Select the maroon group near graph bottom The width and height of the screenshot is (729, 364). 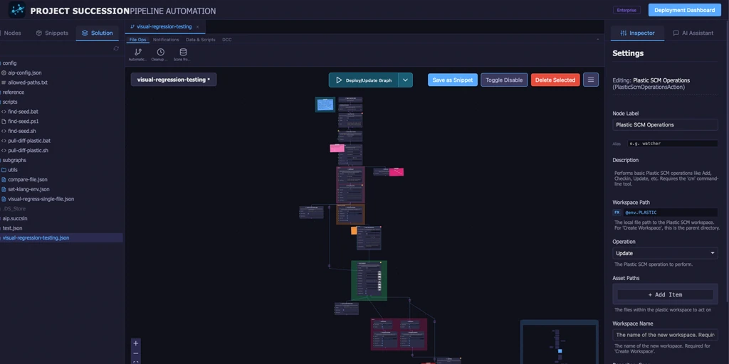pos(399,334)
